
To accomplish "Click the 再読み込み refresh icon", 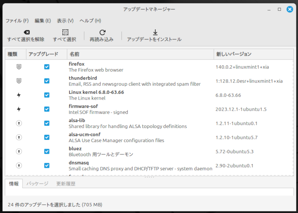I will pos(102,32).
